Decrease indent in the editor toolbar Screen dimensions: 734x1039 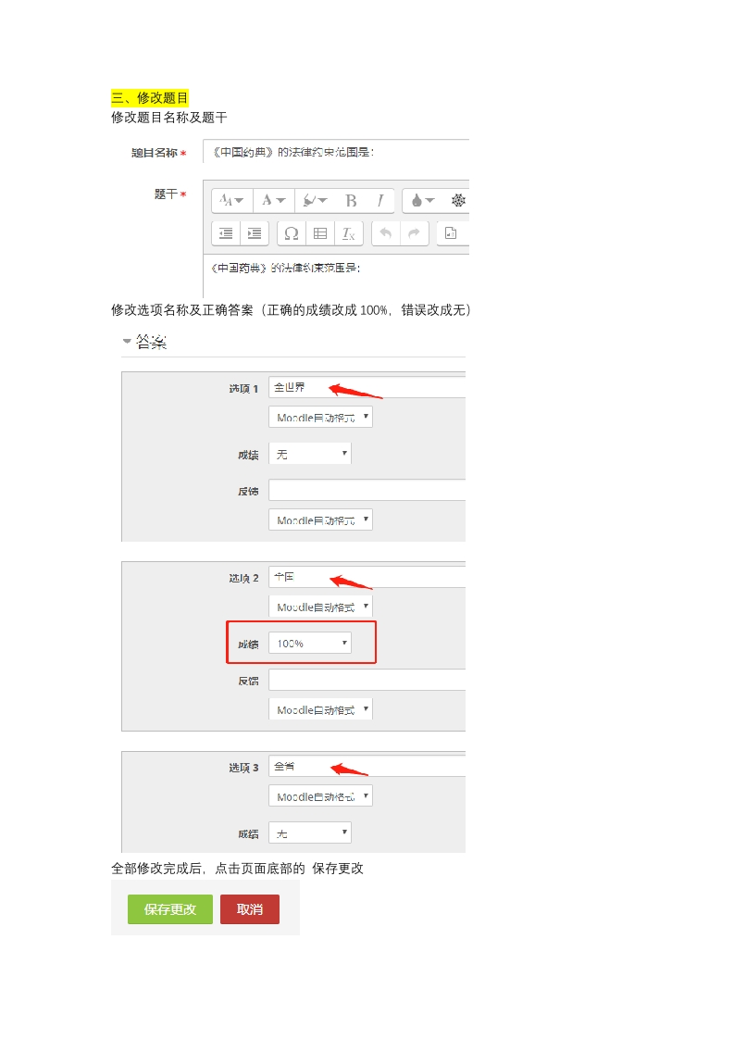pos(226,233)
